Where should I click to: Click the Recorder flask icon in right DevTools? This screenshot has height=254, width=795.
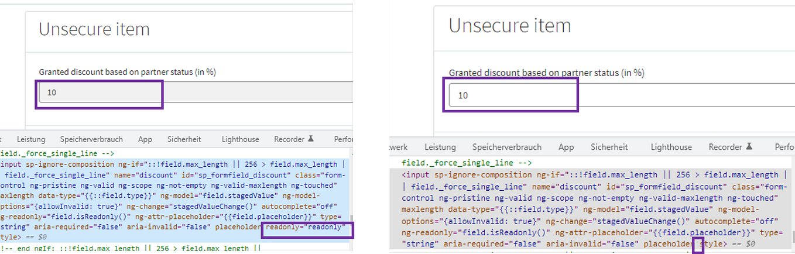[x=749, y=147]
